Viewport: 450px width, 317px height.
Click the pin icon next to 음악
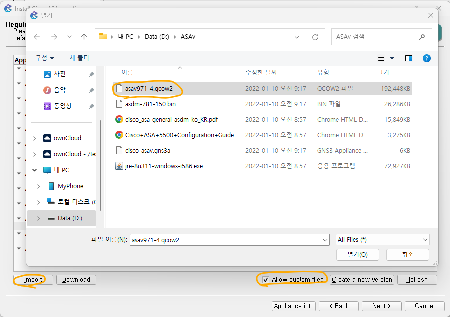(x=92, y=90)
